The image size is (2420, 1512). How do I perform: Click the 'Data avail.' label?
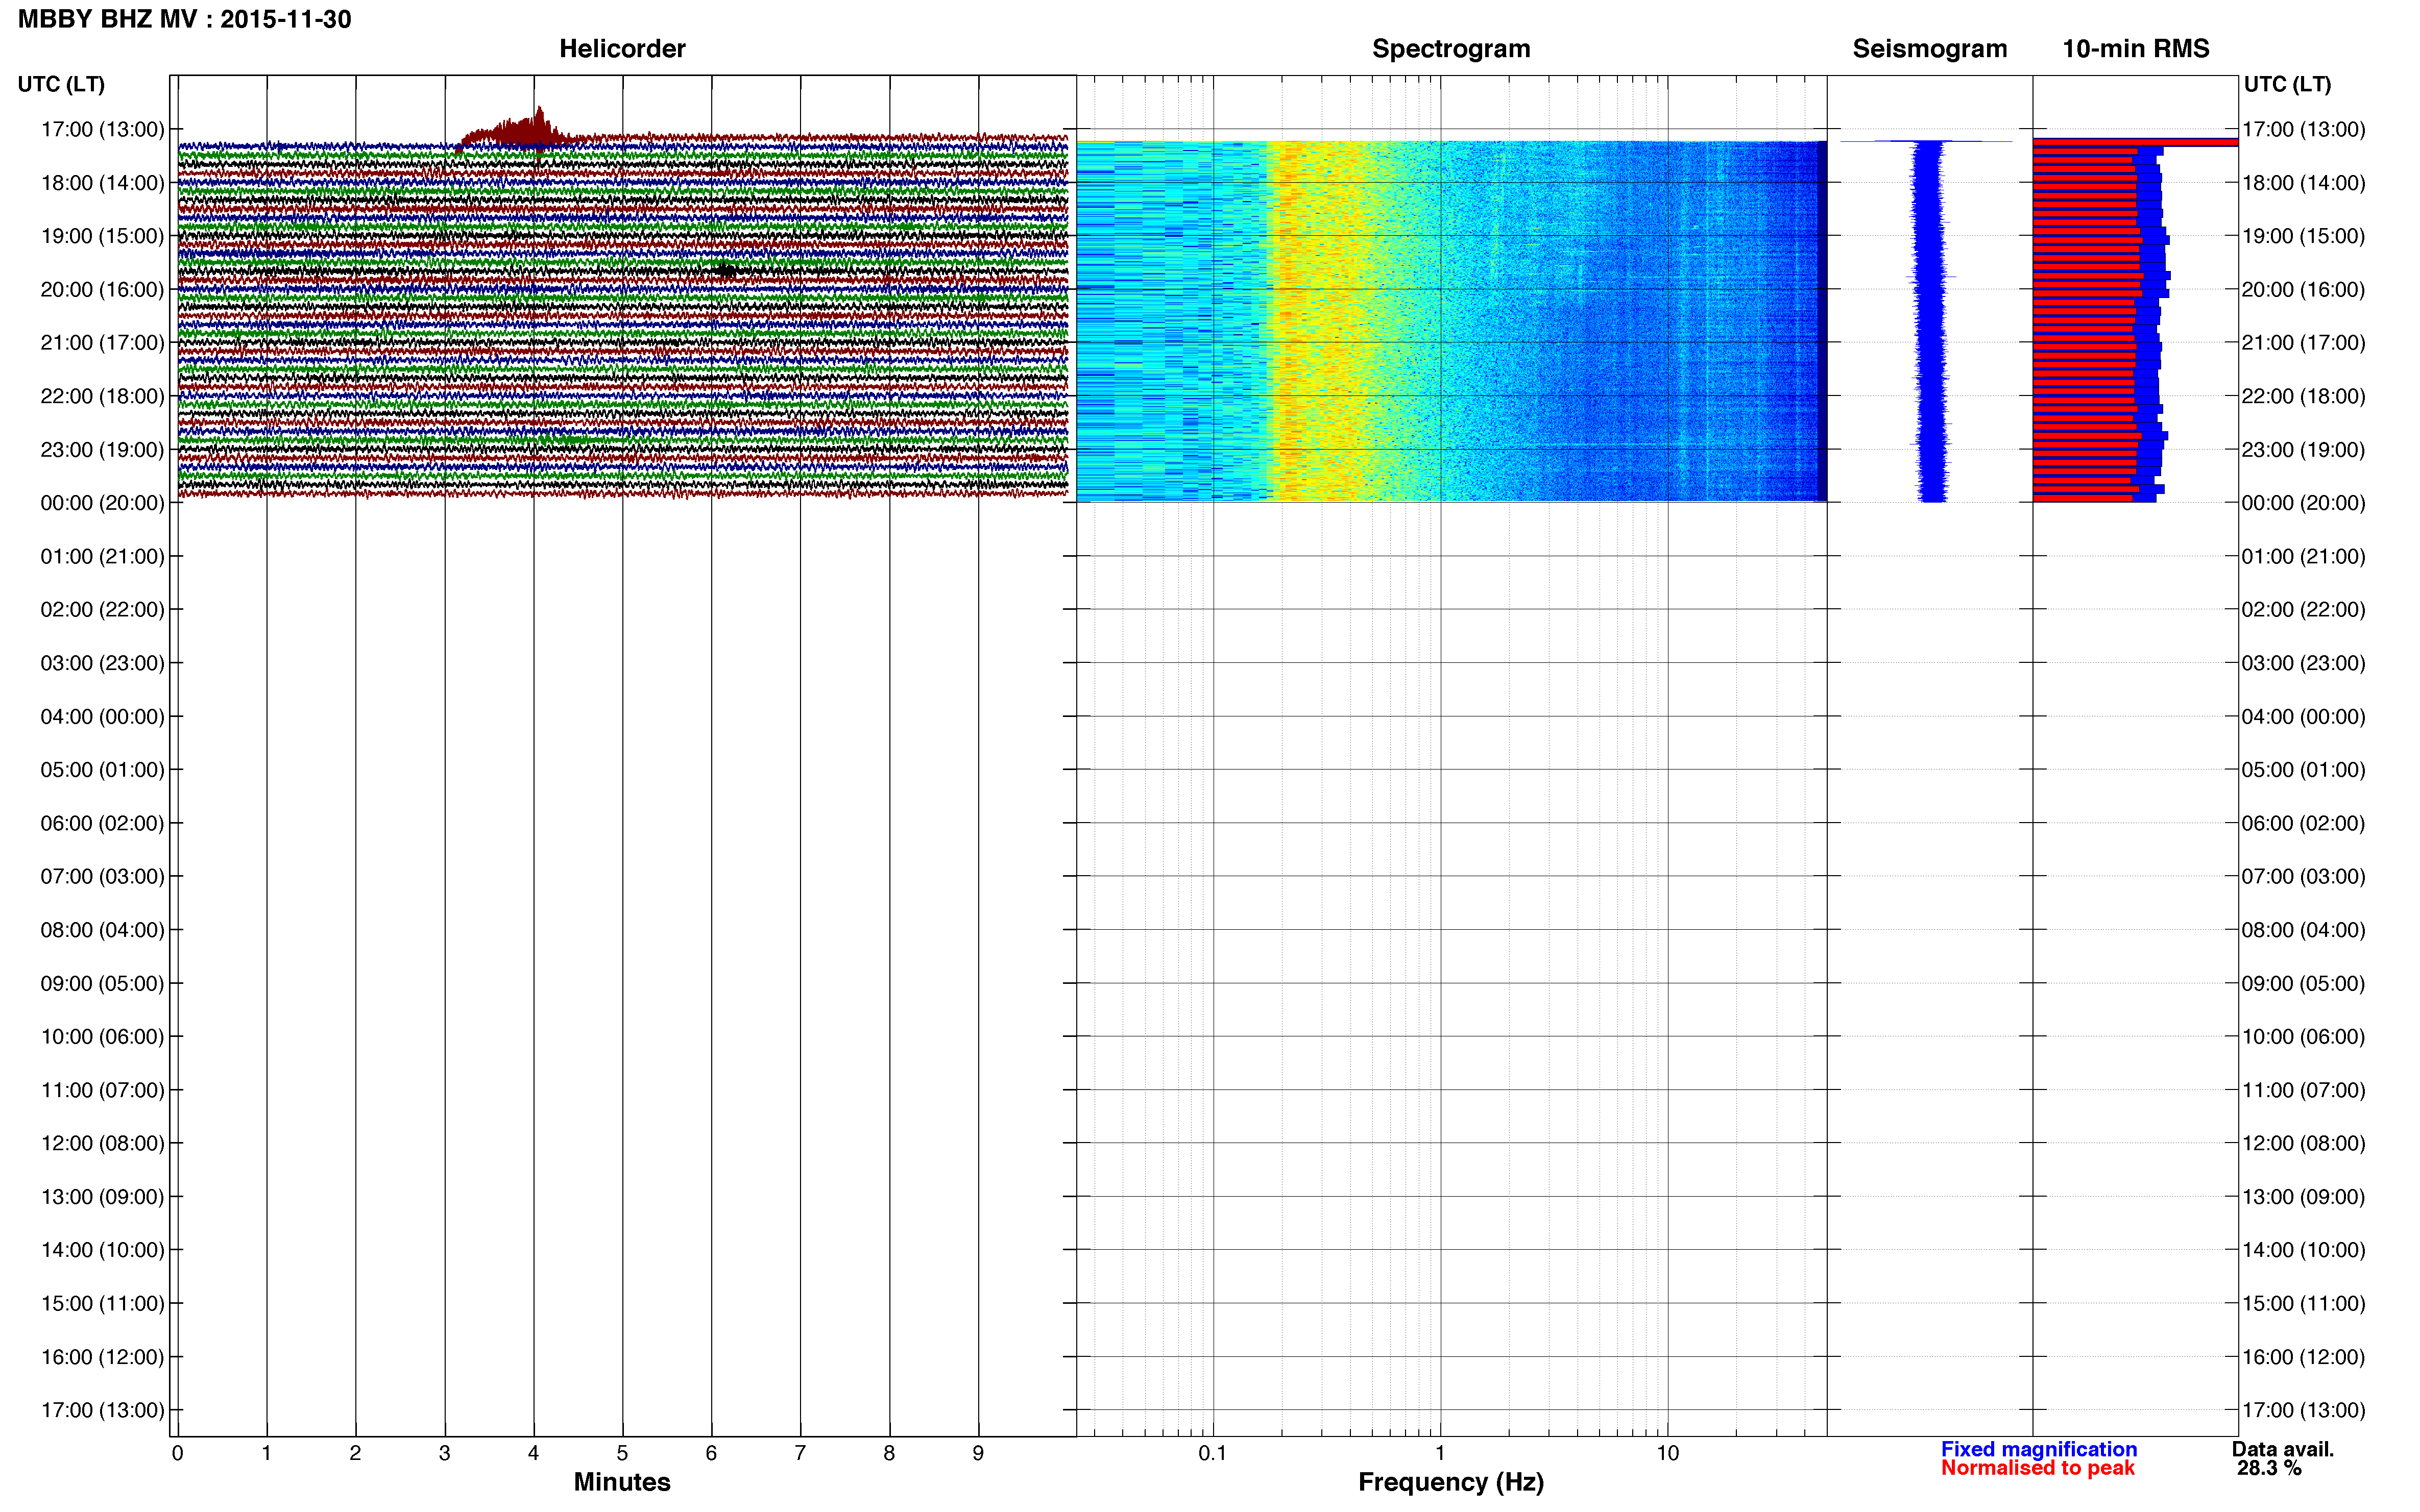(x=2282, y=1448)
